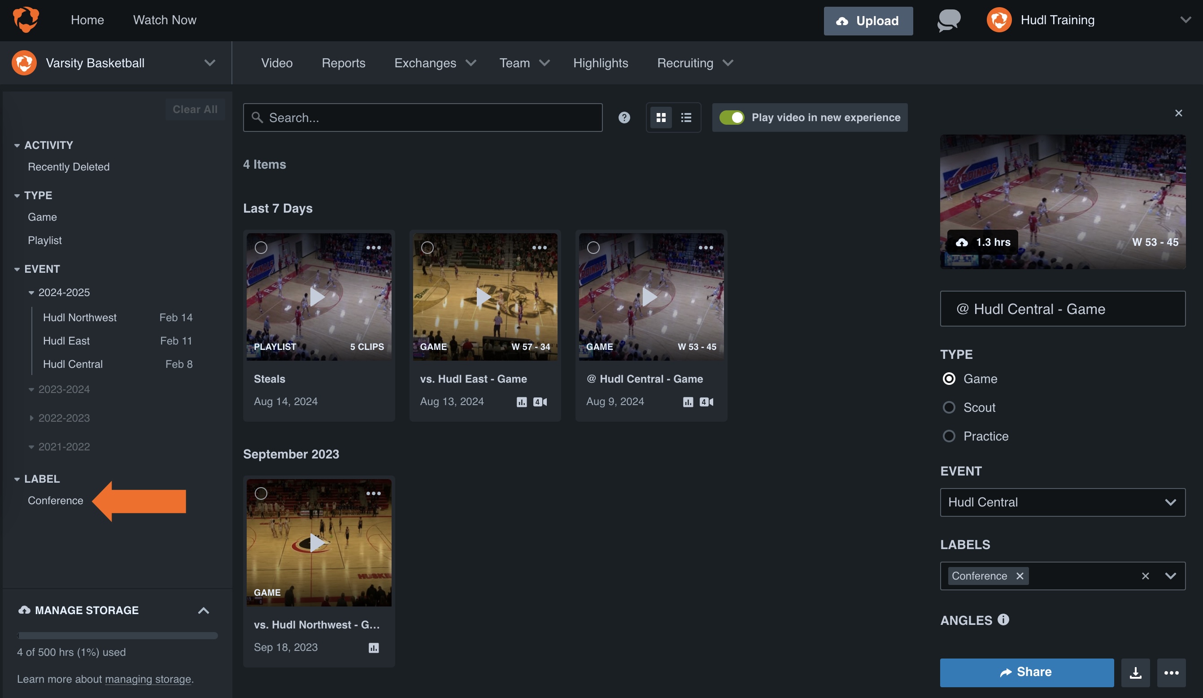The height and width of the screenshot is (698, 1203).
Task: Click the Share button
Action: [1026, 672]
